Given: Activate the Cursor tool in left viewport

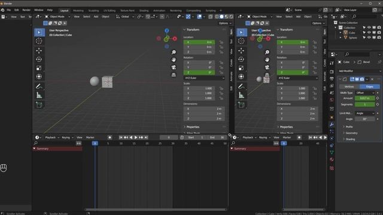Looking at the screenshot, I should pos(39,41).
